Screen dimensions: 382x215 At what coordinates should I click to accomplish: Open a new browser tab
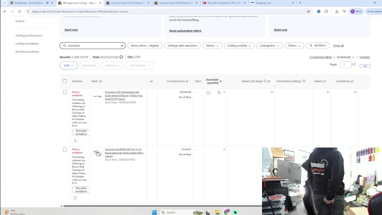click(300, 3)
